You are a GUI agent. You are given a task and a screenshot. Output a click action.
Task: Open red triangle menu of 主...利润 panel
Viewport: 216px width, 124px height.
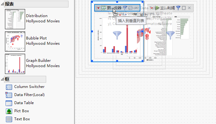click(152, 8)
